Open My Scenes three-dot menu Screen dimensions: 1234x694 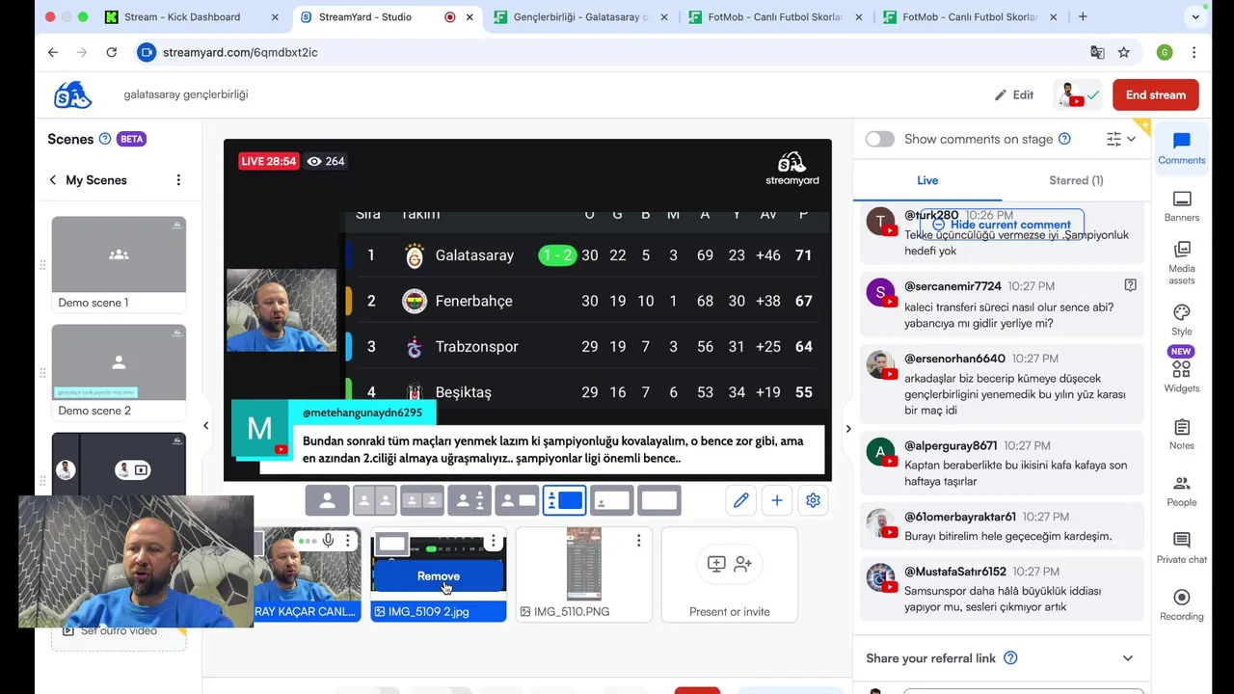click(178, 180)
